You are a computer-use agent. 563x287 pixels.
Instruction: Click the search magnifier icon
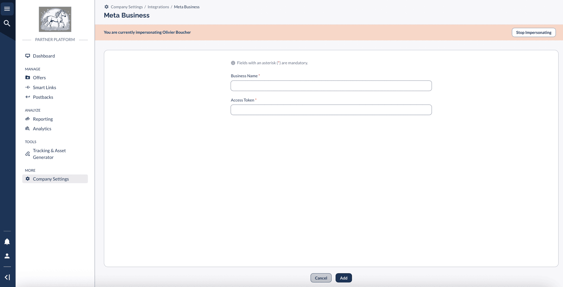(7, 23)
